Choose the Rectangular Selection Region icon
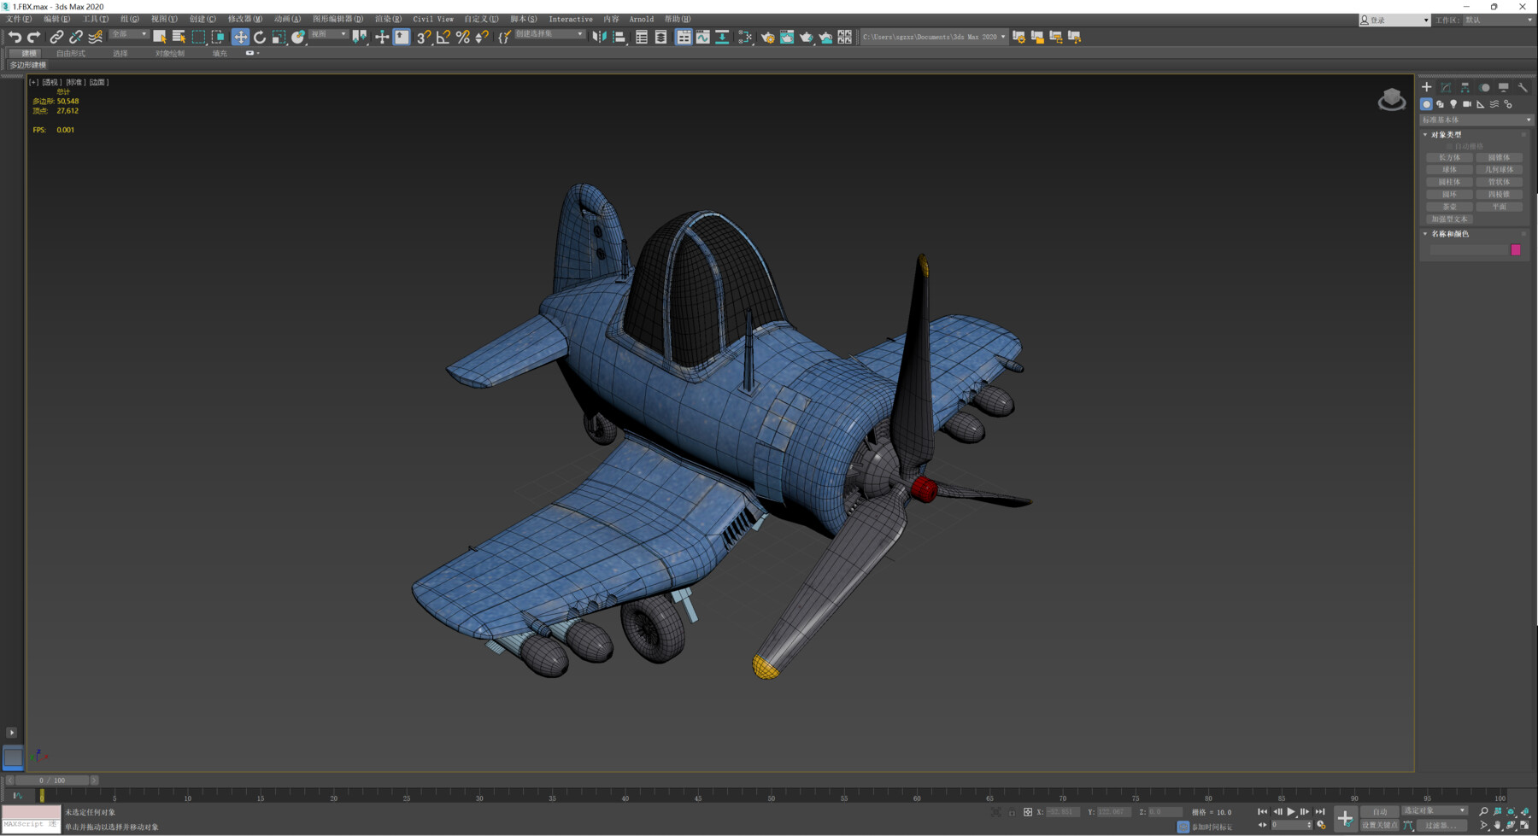This screenshot has width=1538, height=836. 198,37
